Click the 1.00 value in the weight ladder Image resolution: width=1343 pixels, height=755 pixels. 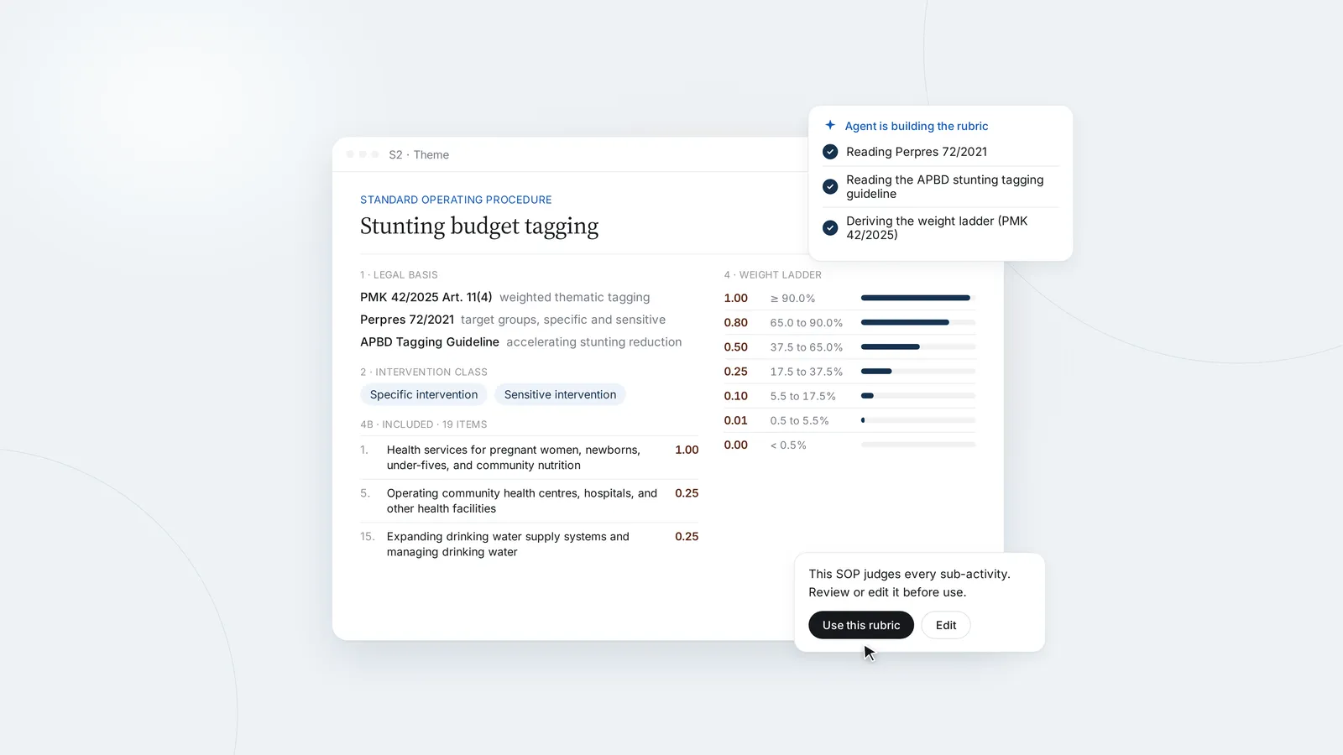[736, 298]
